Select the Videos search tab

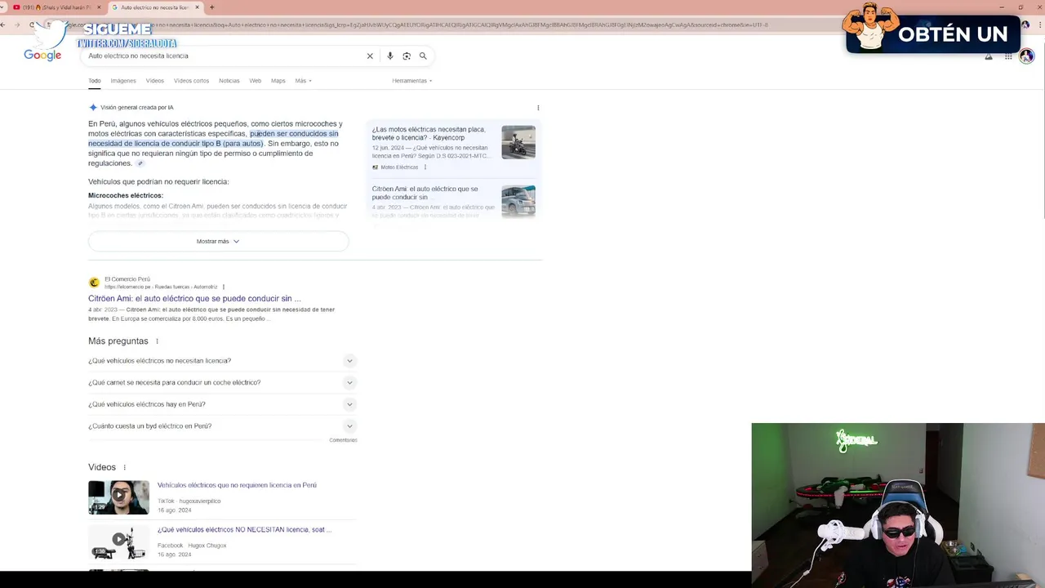point(155,81)
